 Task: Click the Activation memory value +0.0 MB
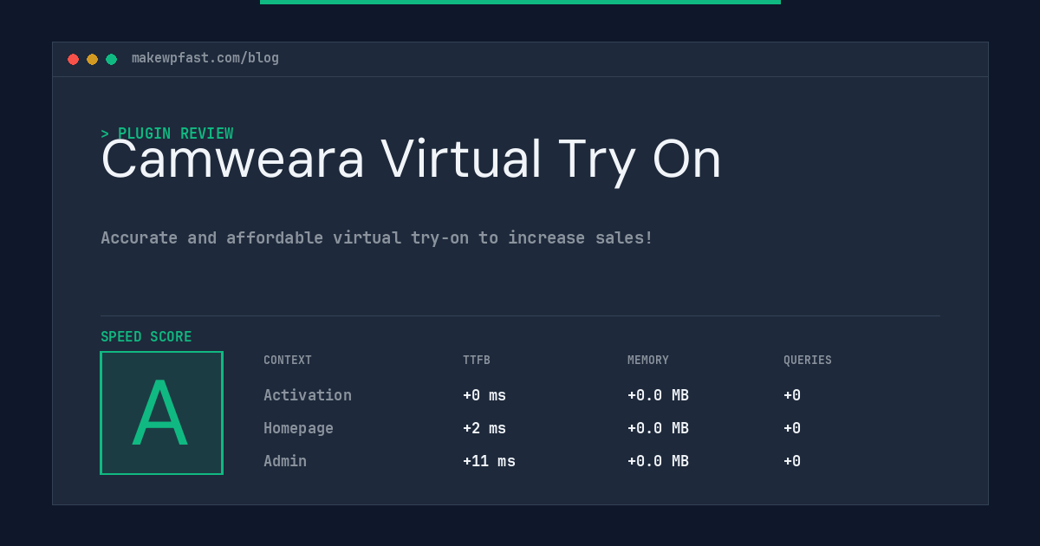[658, 395]
